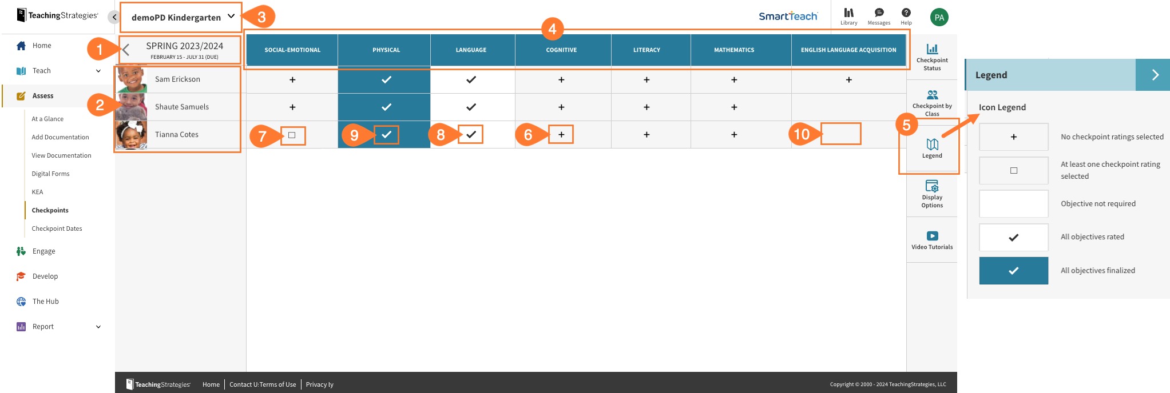
Task: Open the Checkpoint Status panel
Action: click(932, 57)
